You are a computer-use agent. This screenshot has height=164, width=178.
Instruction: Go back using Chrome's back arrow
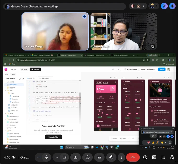pos(5,60)
